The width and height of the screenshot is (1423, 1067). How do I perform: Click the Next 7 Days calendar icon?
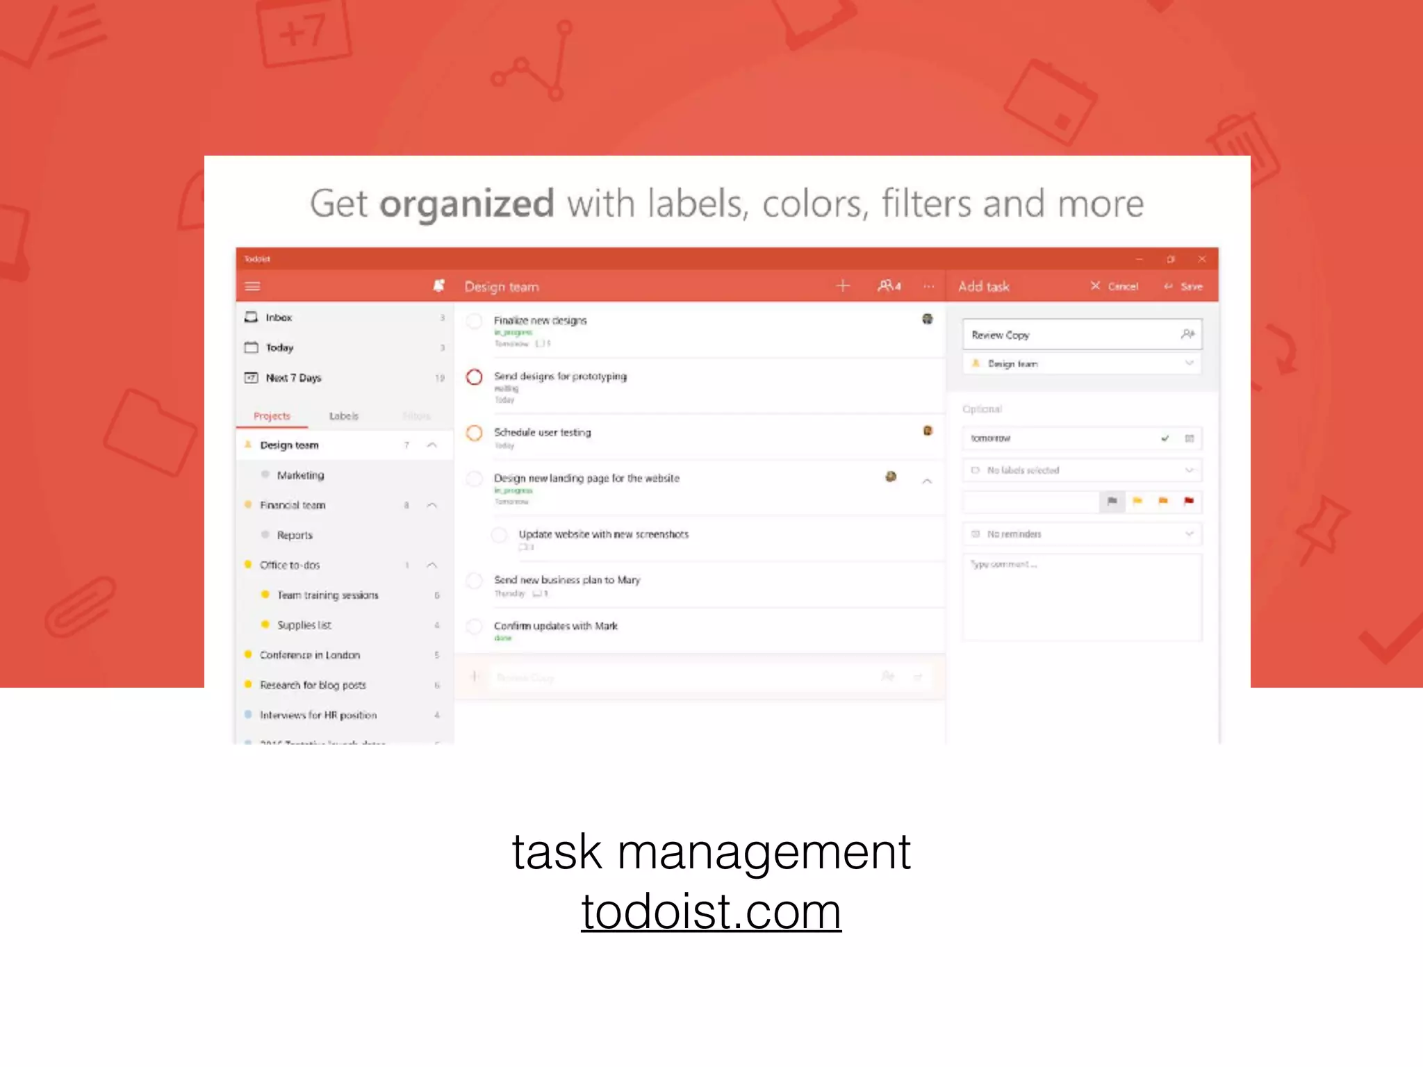pos(252,377)
